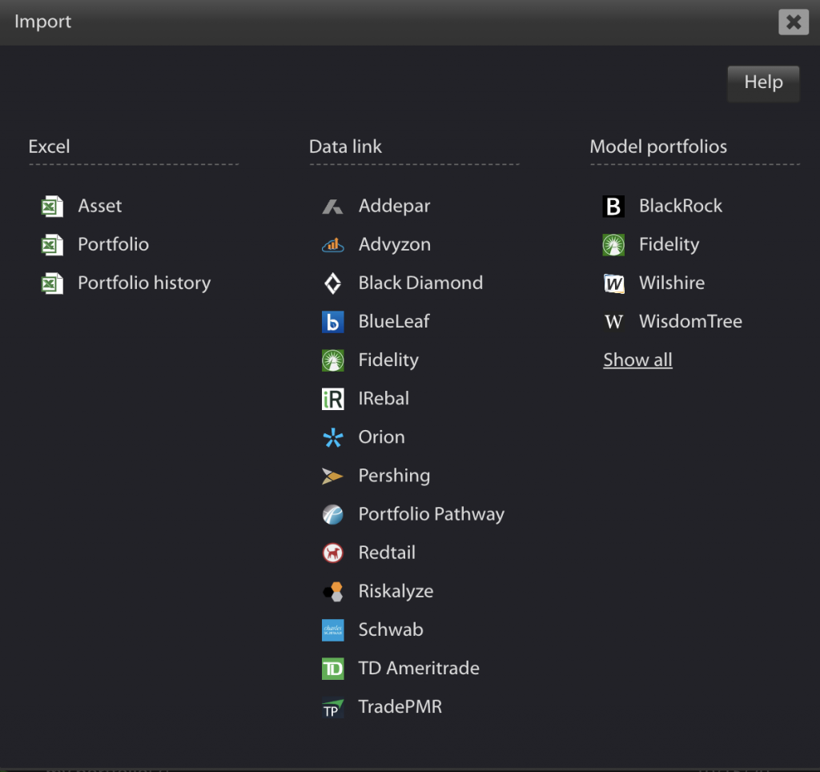Select the Addepar data link
This screenshot has height=772, width=820.
click(x=394, y=207)
